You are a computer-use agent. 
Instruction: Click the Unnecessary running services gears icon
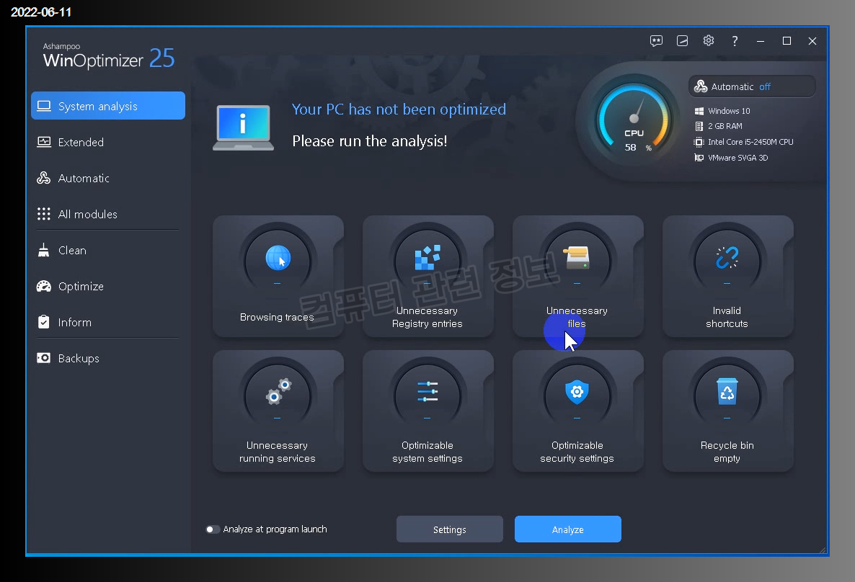click(x=278, y=391)
